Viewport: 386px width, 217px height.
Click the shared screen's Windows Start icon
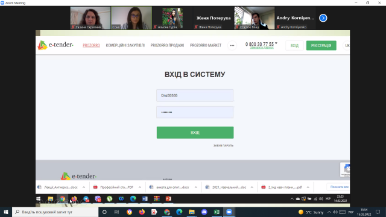click(39, 198)
